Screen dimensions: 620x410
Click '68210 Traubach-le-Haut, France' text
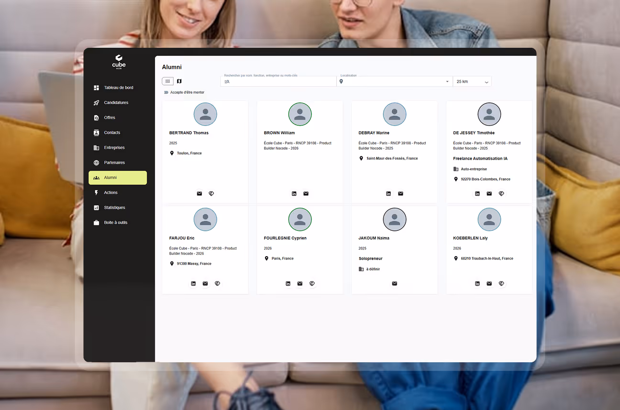tap(487, 259)
